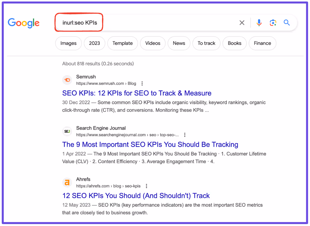The image size is (310, 226).
Task: Clear the search query with X
Action: tap(242, 23)
